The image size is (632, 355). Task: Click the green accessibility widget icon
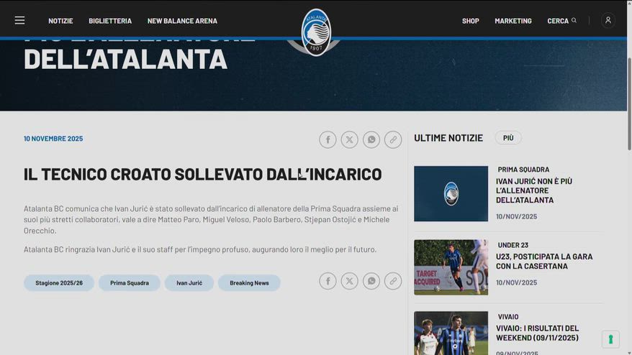(610, 339)
